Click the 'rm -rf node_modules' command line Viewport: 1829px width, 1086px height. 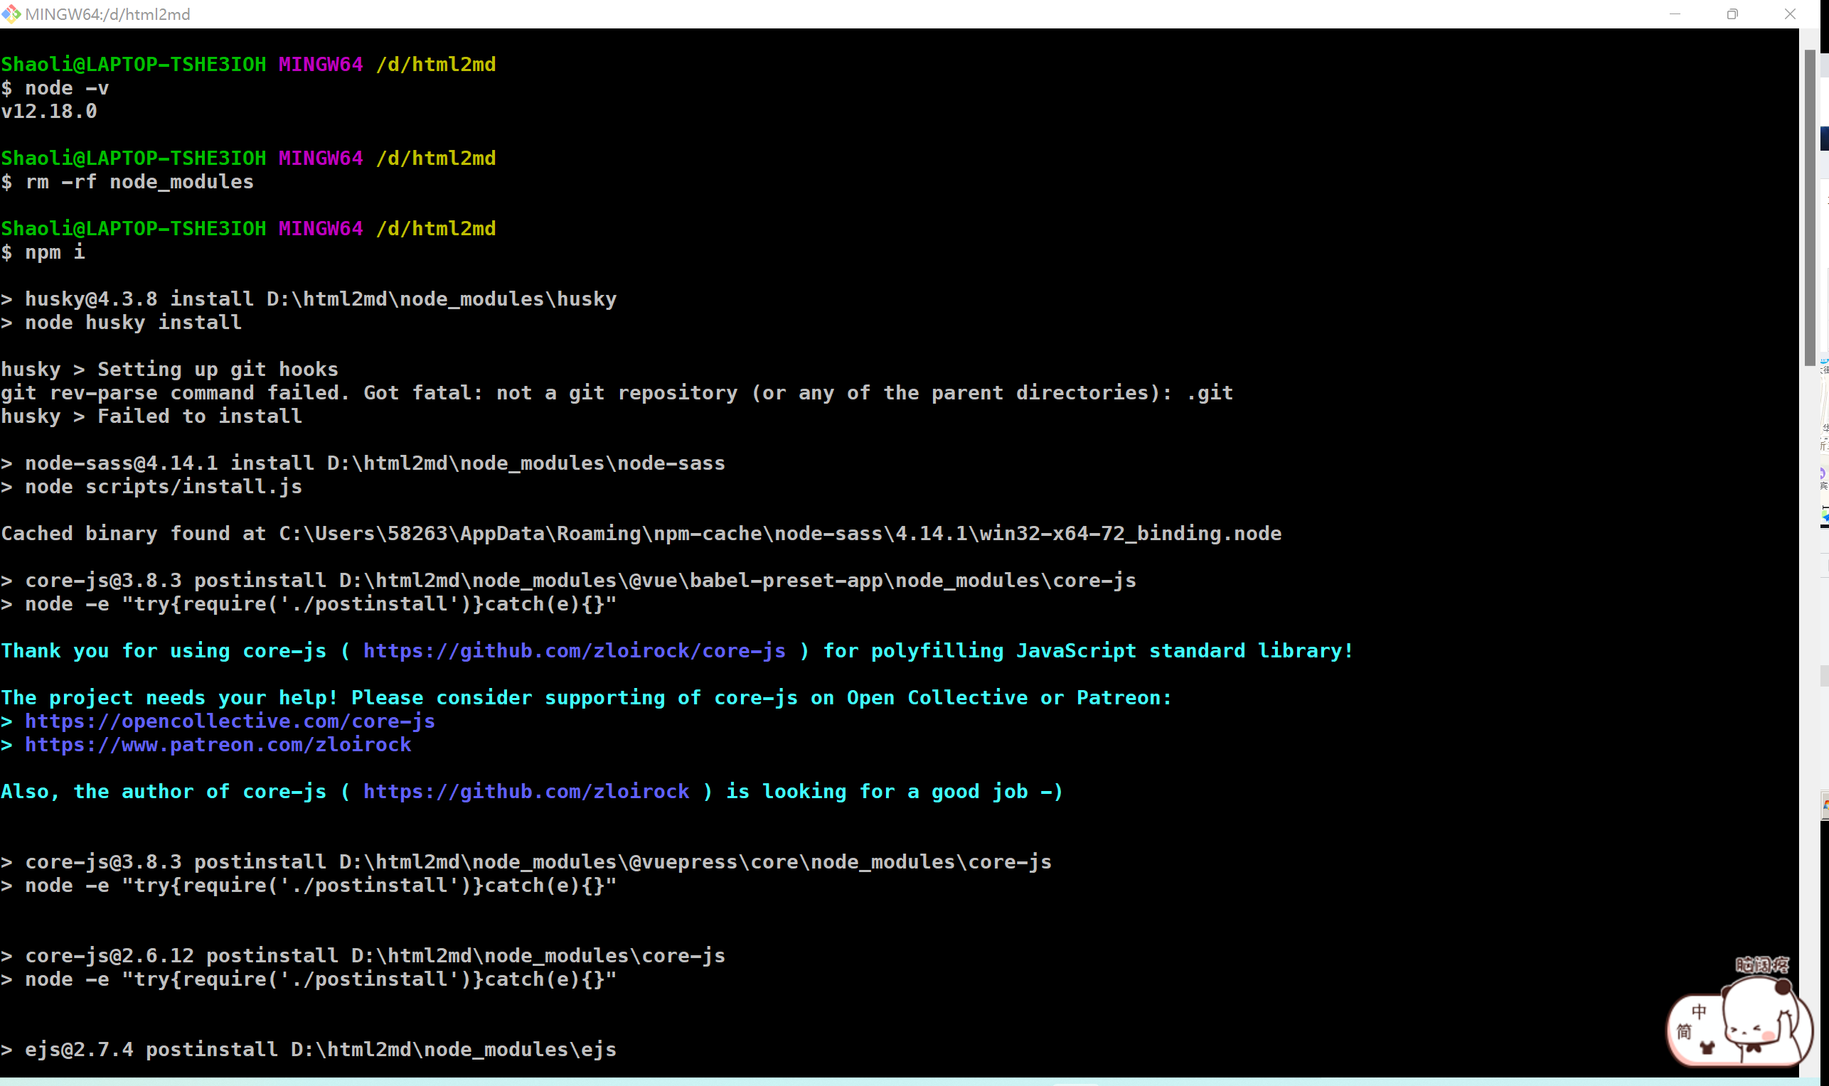coord(139,182)
